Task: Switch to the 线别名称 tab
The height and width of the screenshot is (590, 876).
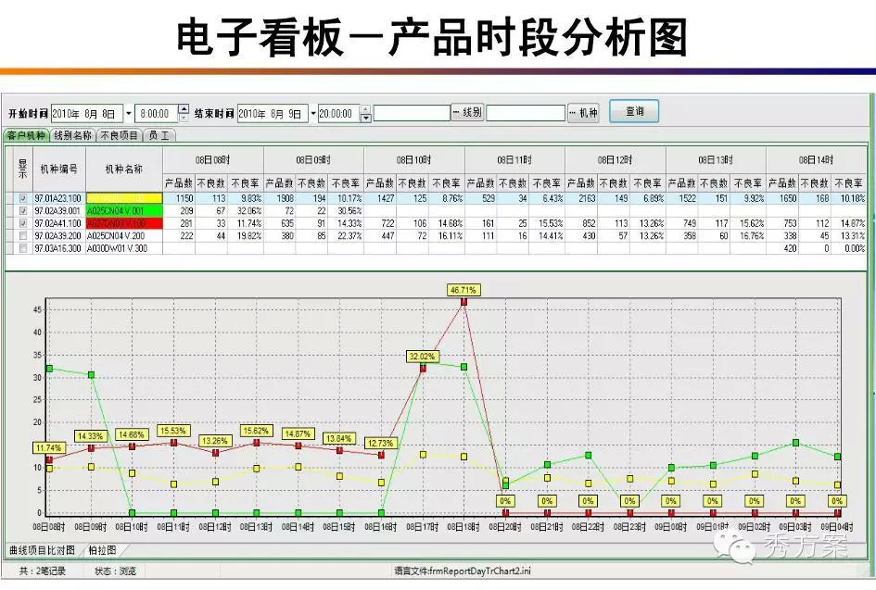Action: tap(72, 135)
